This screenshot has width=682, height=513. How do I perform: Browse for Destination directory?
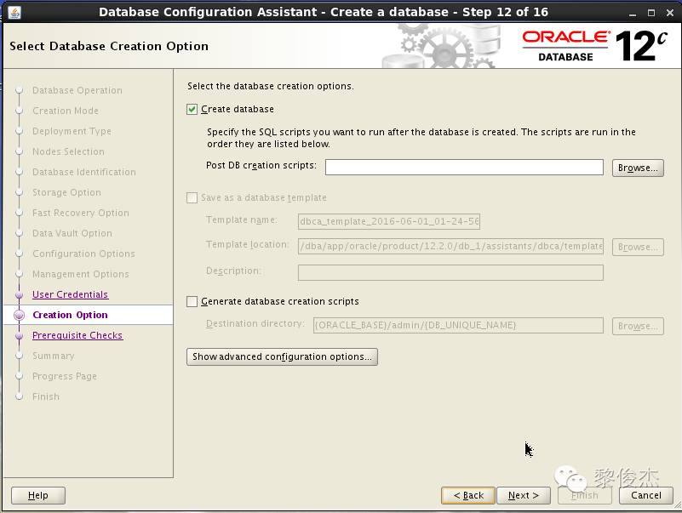(638, 326)
